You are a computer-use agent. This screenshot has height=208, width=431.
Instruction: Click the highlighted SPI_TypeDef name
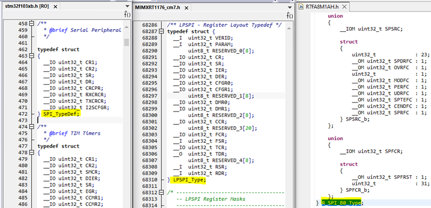click(61, 114)
